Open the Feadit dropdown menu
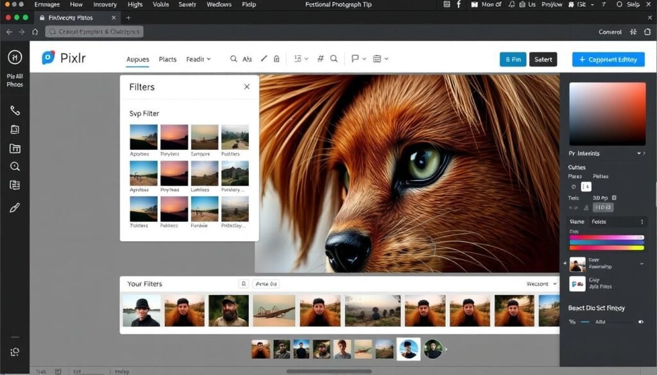The width and height of the screenshot is (657, 375). pos(198,59)
